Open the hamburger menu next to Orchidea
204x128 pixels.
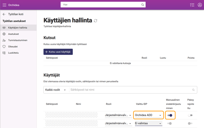coord(4,5)
